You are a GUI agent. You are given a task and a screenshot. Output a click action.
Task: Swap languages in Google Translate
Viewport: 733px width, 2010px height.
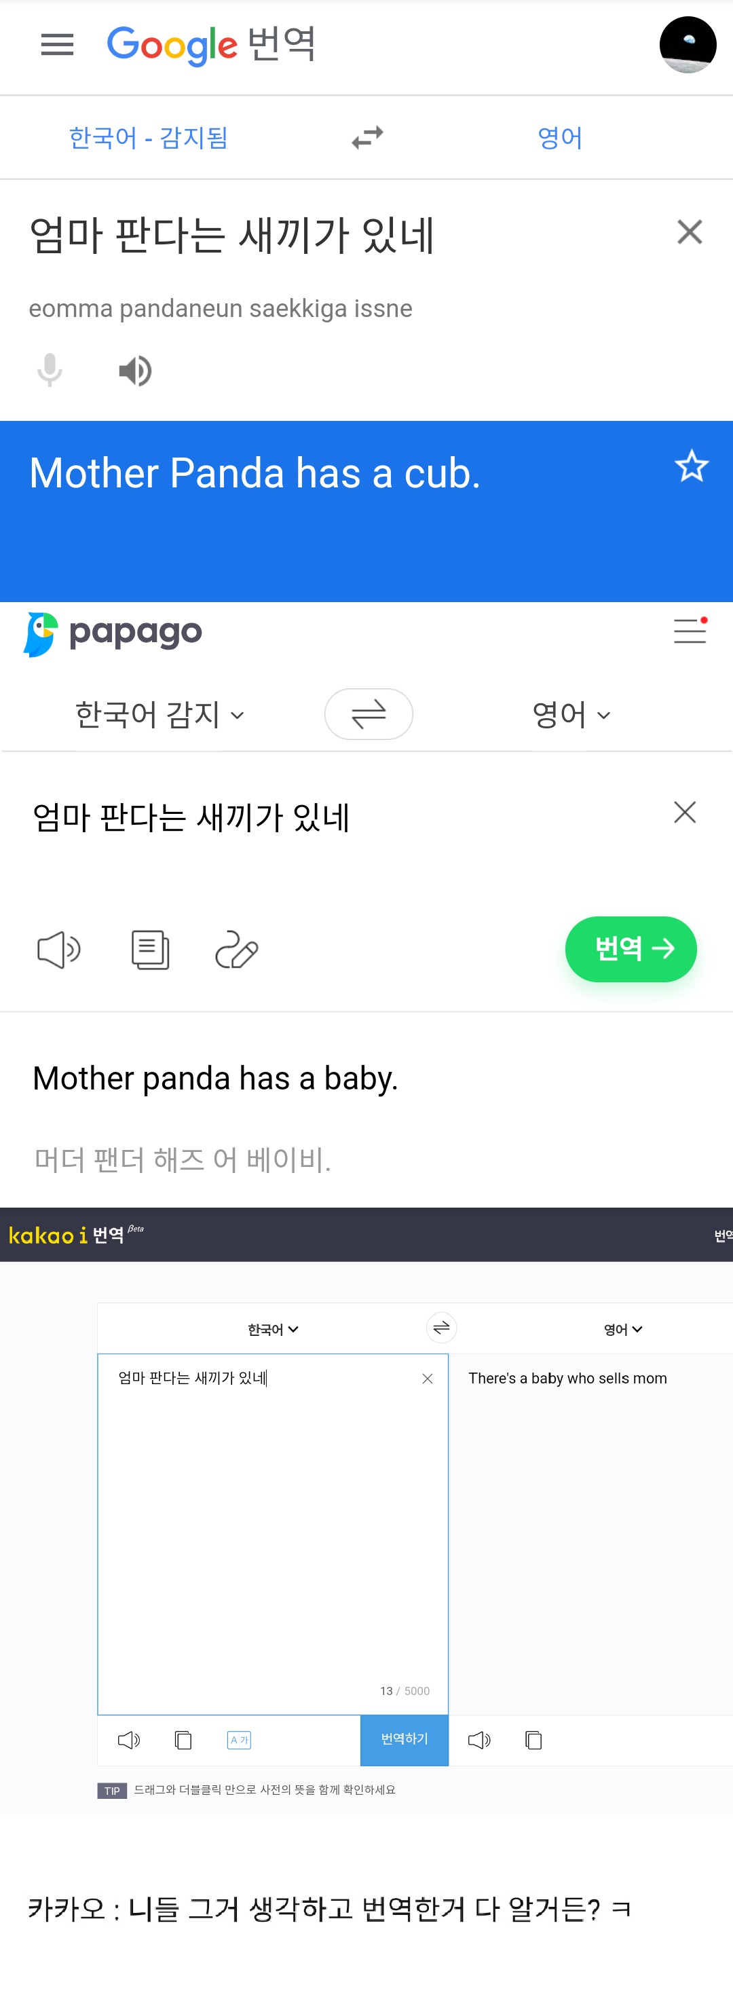point(367,138)
